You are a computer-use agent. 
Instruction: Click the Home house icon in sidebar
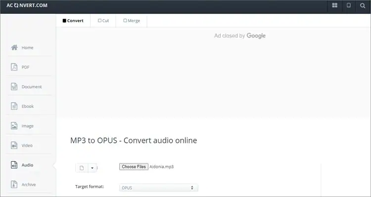(14, 48)
